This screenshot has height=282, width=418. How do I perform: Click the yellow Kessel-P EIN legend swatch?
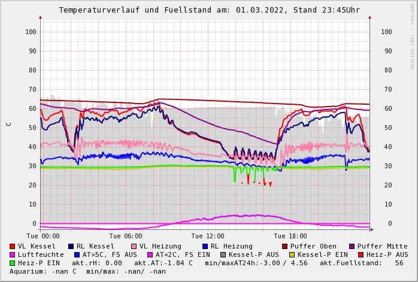click(292, 254)
